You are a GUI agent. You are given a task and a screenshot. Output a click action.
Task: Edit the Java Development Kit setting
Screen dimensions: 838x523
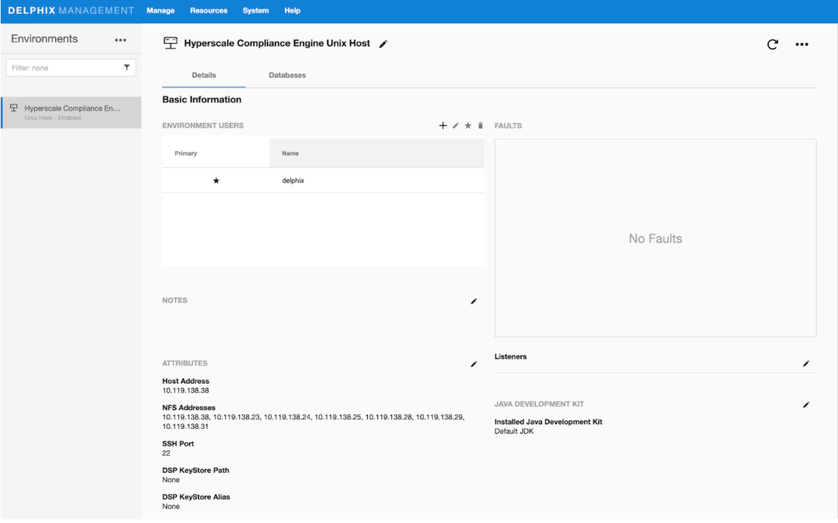tap(806, 405)
